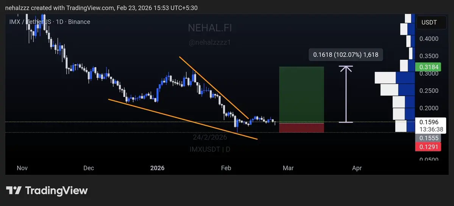Click the gray 0.1555 price label
Image resolution: width=454 pixels, height=206 pixels.
click(428, 138)
